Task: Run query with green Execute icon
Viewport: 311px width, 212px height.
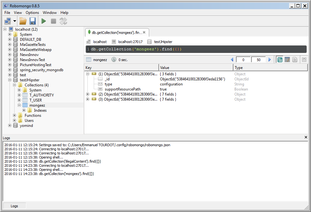Action: point(44,21)
